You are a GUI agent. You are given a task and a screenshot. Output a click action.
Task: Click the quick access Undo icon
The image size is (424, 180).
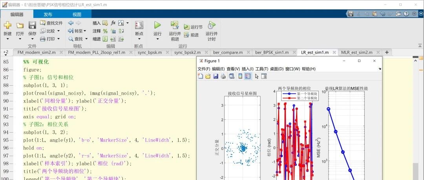382,14
